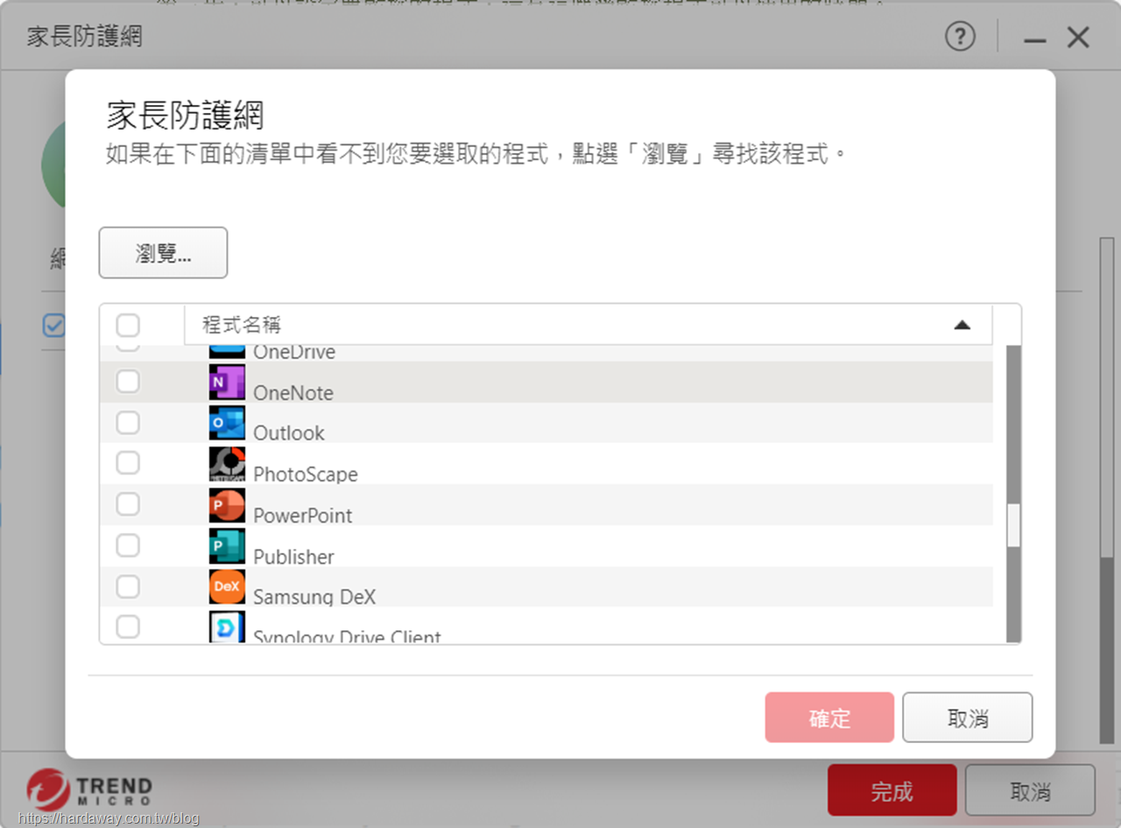This screenshot has width=1121, height=828.
Task: Select the OneDrive row text
Action: pos(294,353)
